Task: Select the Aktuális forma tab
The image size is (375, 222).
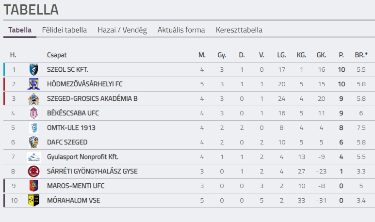Action: pyautogui.click(x=181, y=30)
